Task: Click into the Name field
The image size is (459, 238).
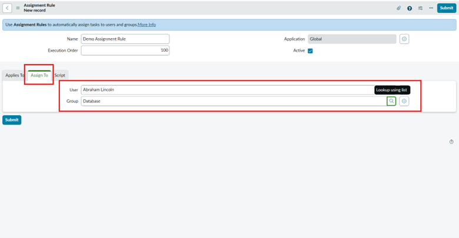Action: click(125, 39)
